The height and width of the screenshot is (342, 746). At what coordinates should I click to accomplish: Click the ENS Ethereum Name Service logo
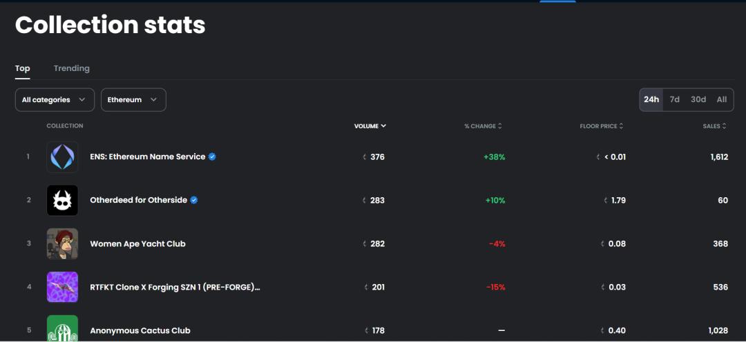coord(62,157)
